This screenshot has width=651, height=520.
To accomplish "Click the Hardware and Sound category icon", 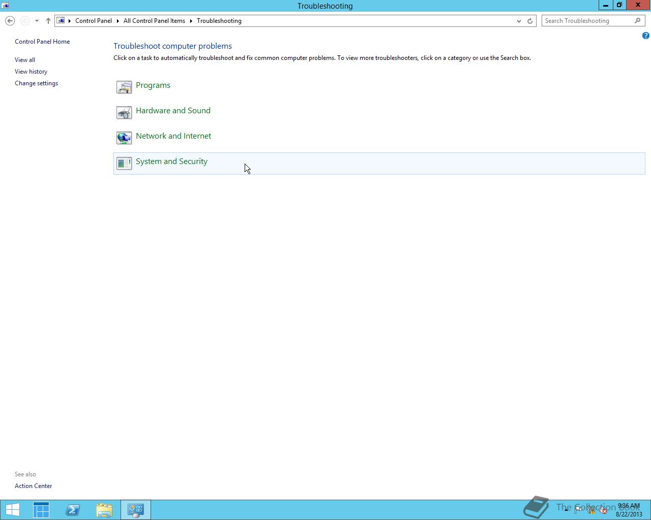I will [124, 112].
